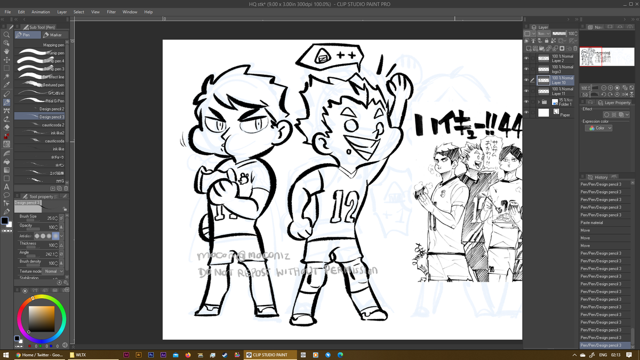Viewport: 640px width, 360px height.
Task: Select the Text tool (A icon)
Action: coord(6,186)
